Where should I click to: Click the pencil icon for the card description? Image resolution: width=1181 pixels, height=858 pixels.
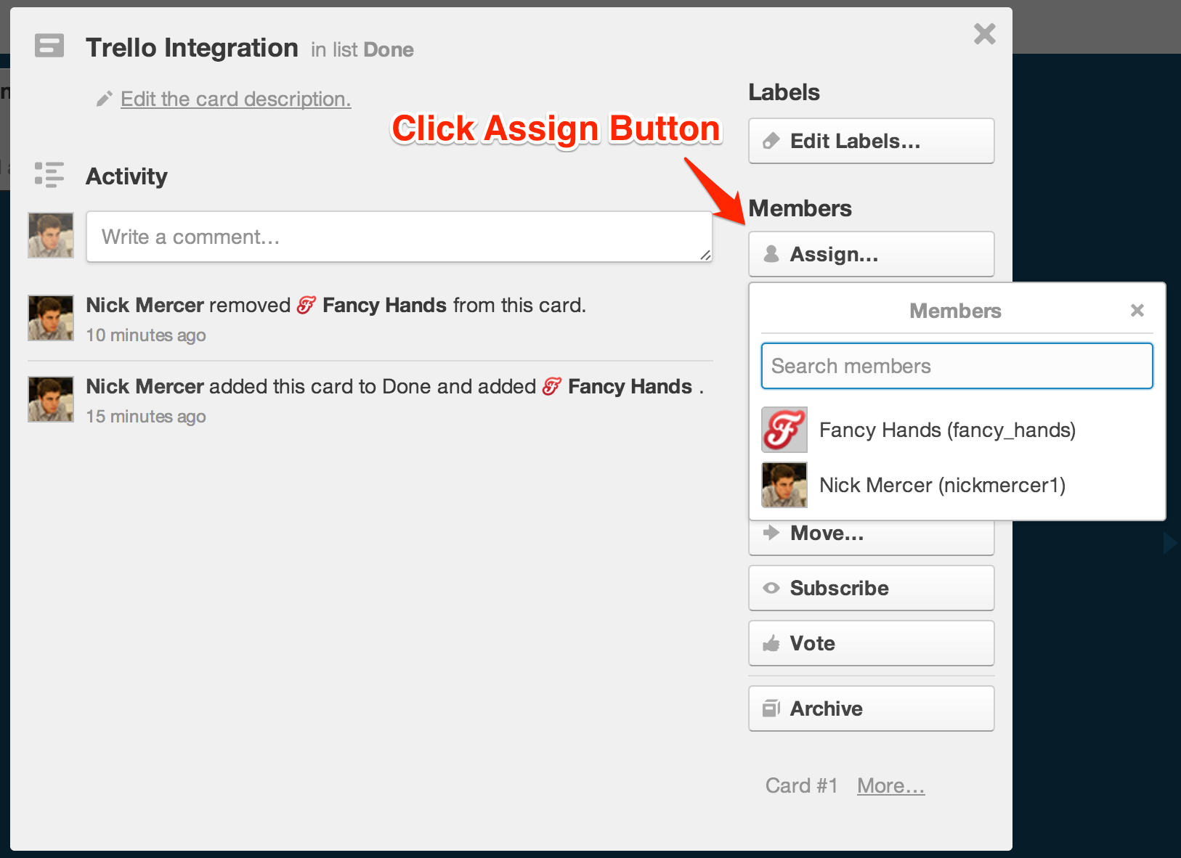[x=105, y=99]
